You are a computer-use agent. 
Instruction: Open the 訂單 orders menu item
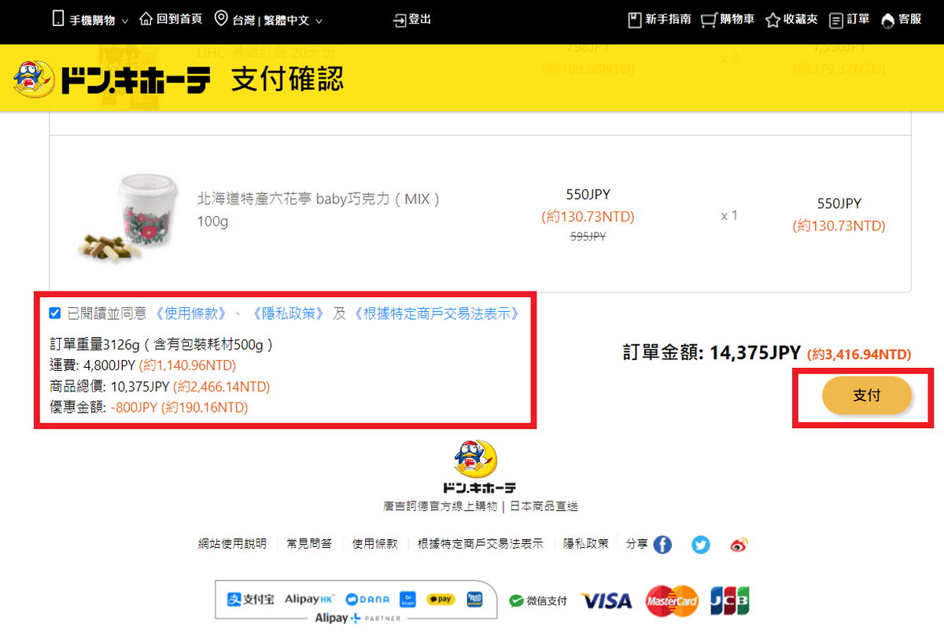point(850,20)
